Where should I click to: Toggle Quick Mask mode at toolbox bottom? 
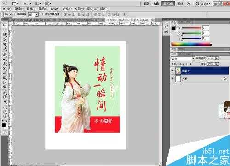(5, 132)
